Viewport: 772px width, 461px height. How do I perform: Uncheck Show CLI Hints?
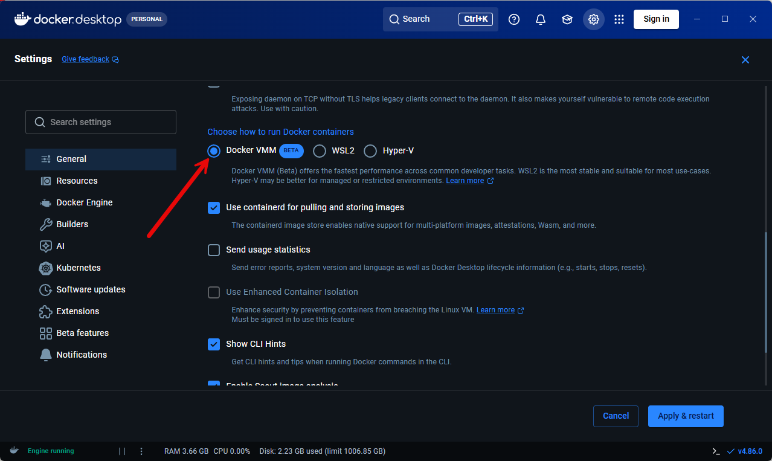point(214,344)
